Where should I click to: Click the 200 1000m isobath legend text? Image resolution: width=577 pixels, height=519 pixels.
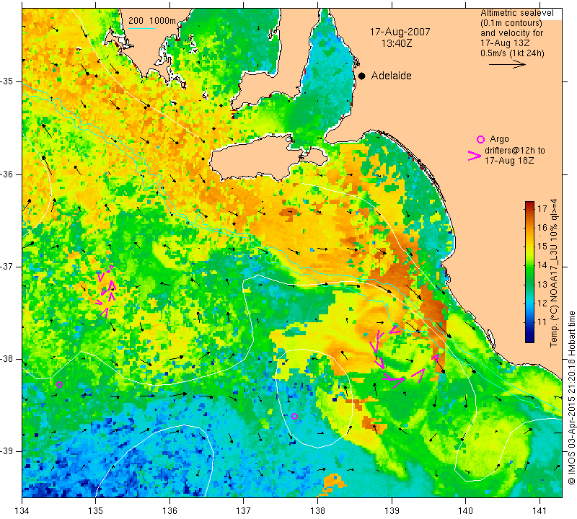click(152, 21)
